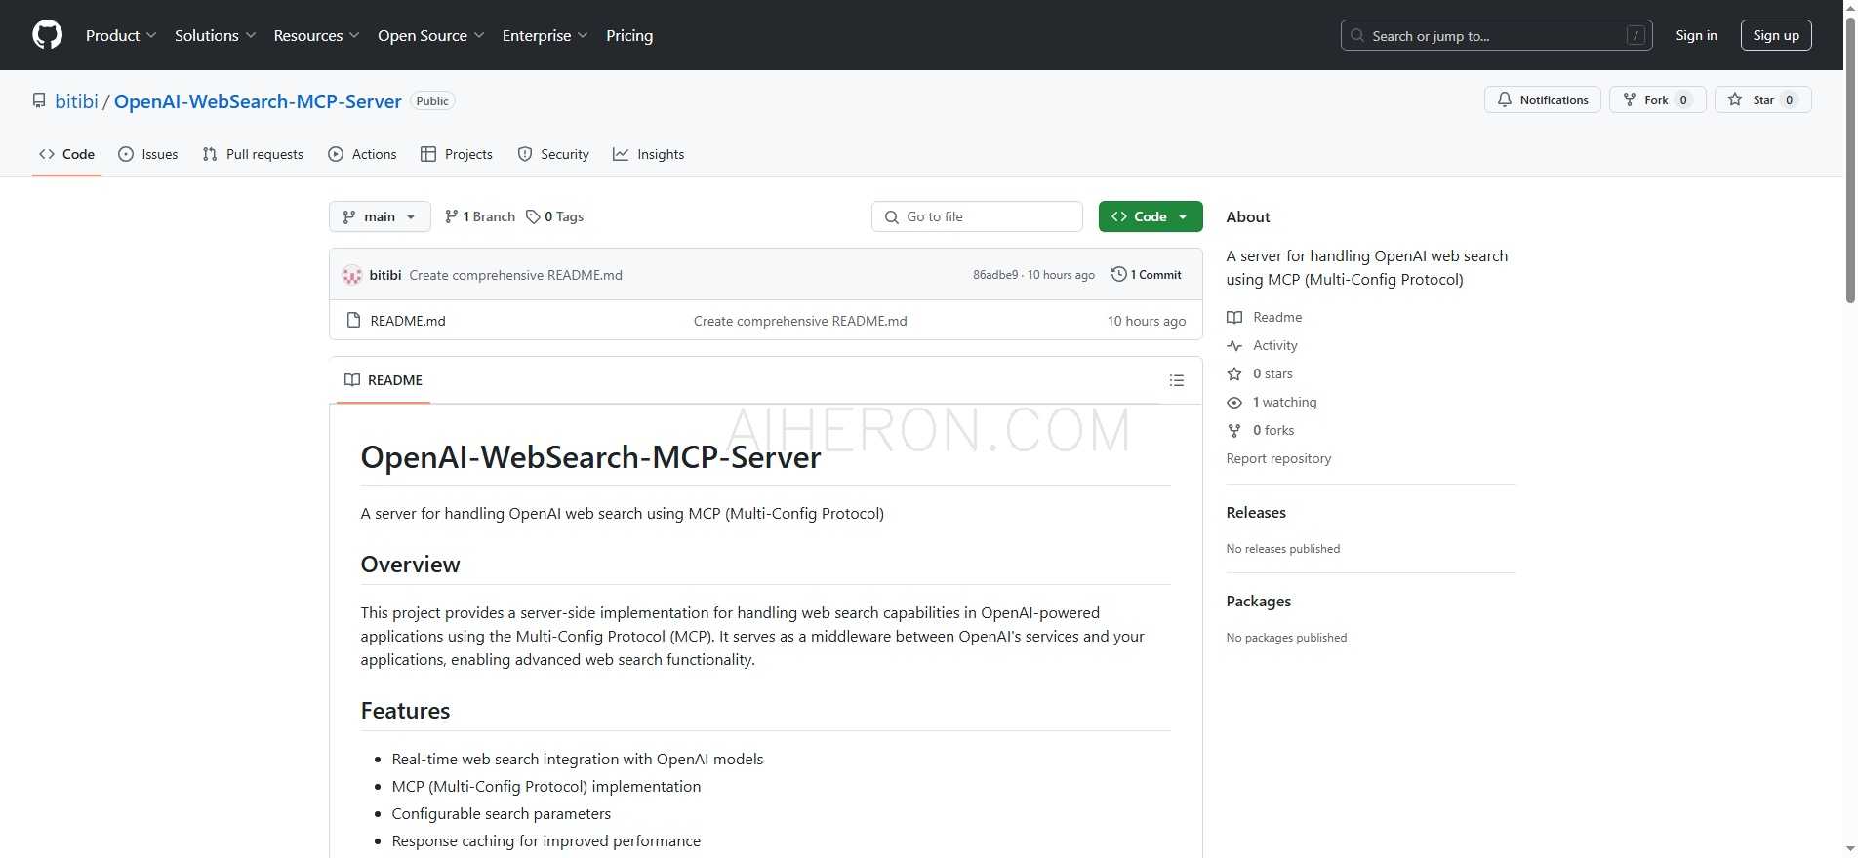Click the '10 hours ago' timestamp in README.md row
This screenshot has height=858, width=1858.
pos(1147,321)
